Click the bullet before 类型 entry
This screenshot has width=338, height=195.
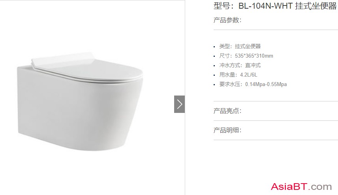pos(214,47)
